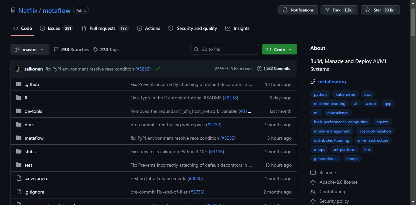Open the stubs folder name
This screenshot has width=416, height=205.
[x=30, y=152]
